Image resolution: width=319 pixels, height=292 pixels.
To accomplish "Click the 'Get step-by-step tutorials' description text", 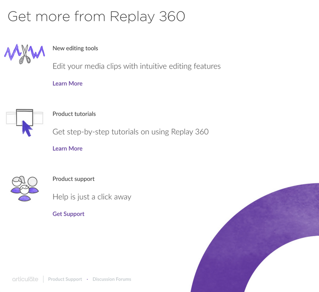I will (x=131, y=132).
